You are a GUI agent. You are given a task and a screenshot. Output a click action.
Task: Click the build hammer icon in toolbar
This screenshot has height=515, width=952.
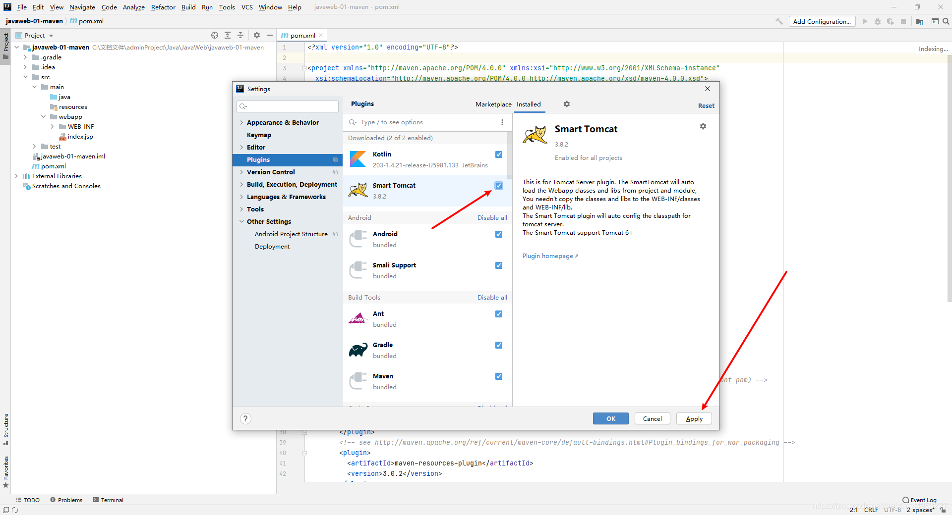click(x=779, y=21)
